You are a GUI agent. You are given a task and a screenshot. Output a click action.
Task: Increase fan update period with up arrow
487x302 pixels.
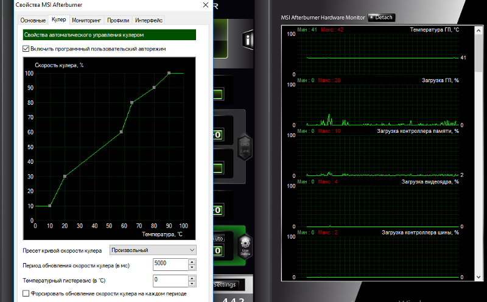point(192,262)
